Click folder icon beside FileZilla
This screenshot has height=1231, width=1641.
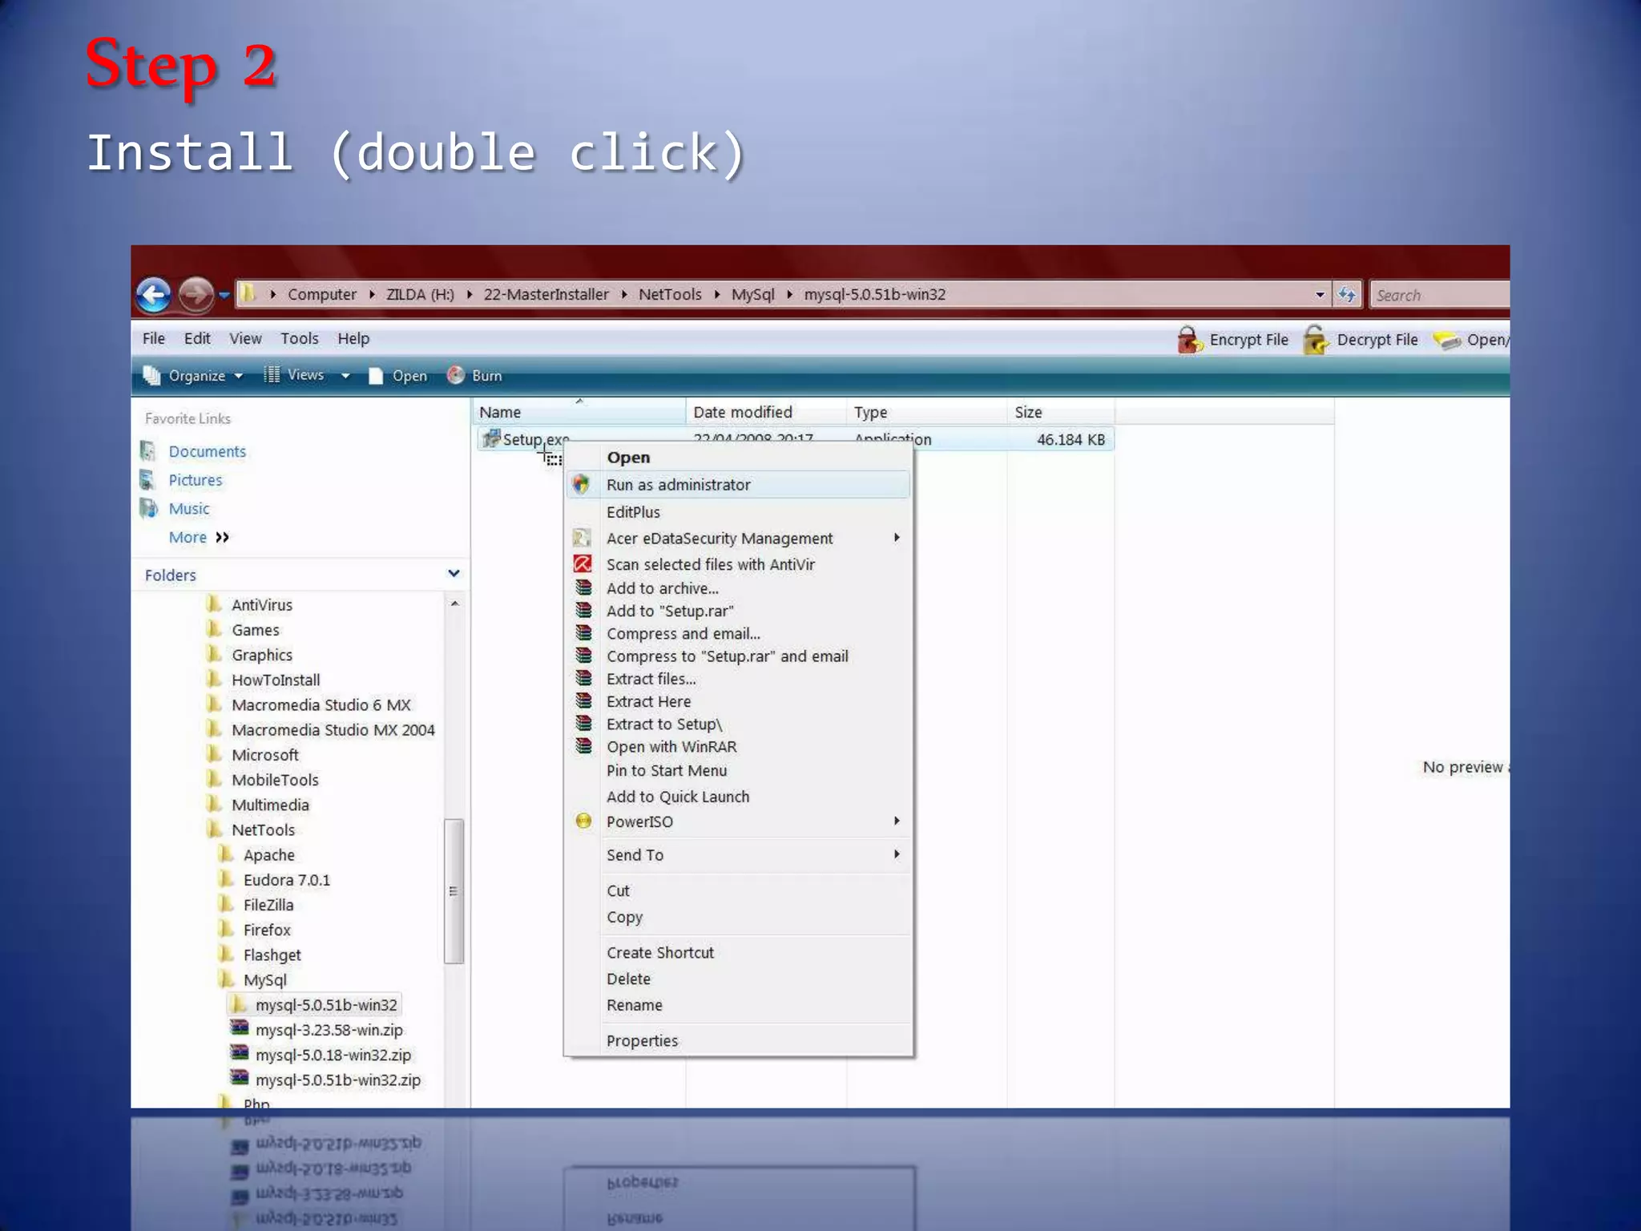tap(227, 904)
